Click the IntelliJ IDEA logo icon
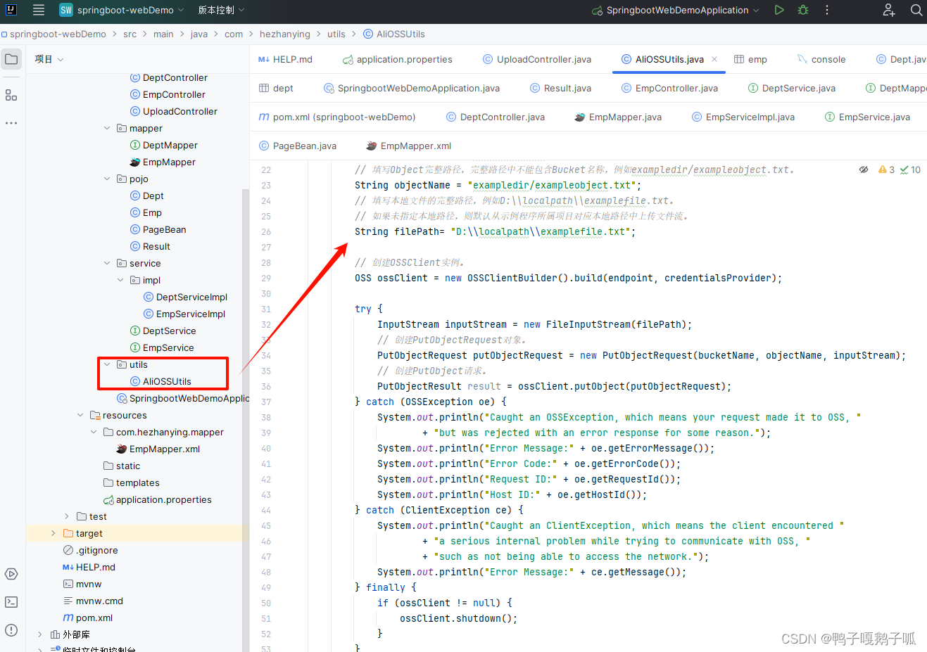The width and height of the screenshot is (927, 652). (x=11, y=10)
